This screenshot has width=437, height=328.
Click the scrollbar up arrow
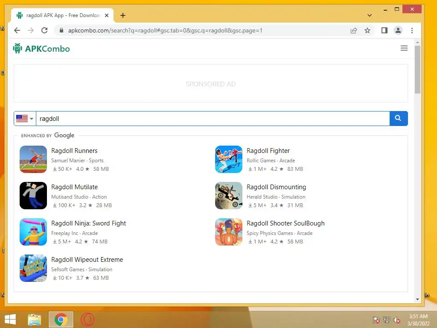(x=417, y=42)
